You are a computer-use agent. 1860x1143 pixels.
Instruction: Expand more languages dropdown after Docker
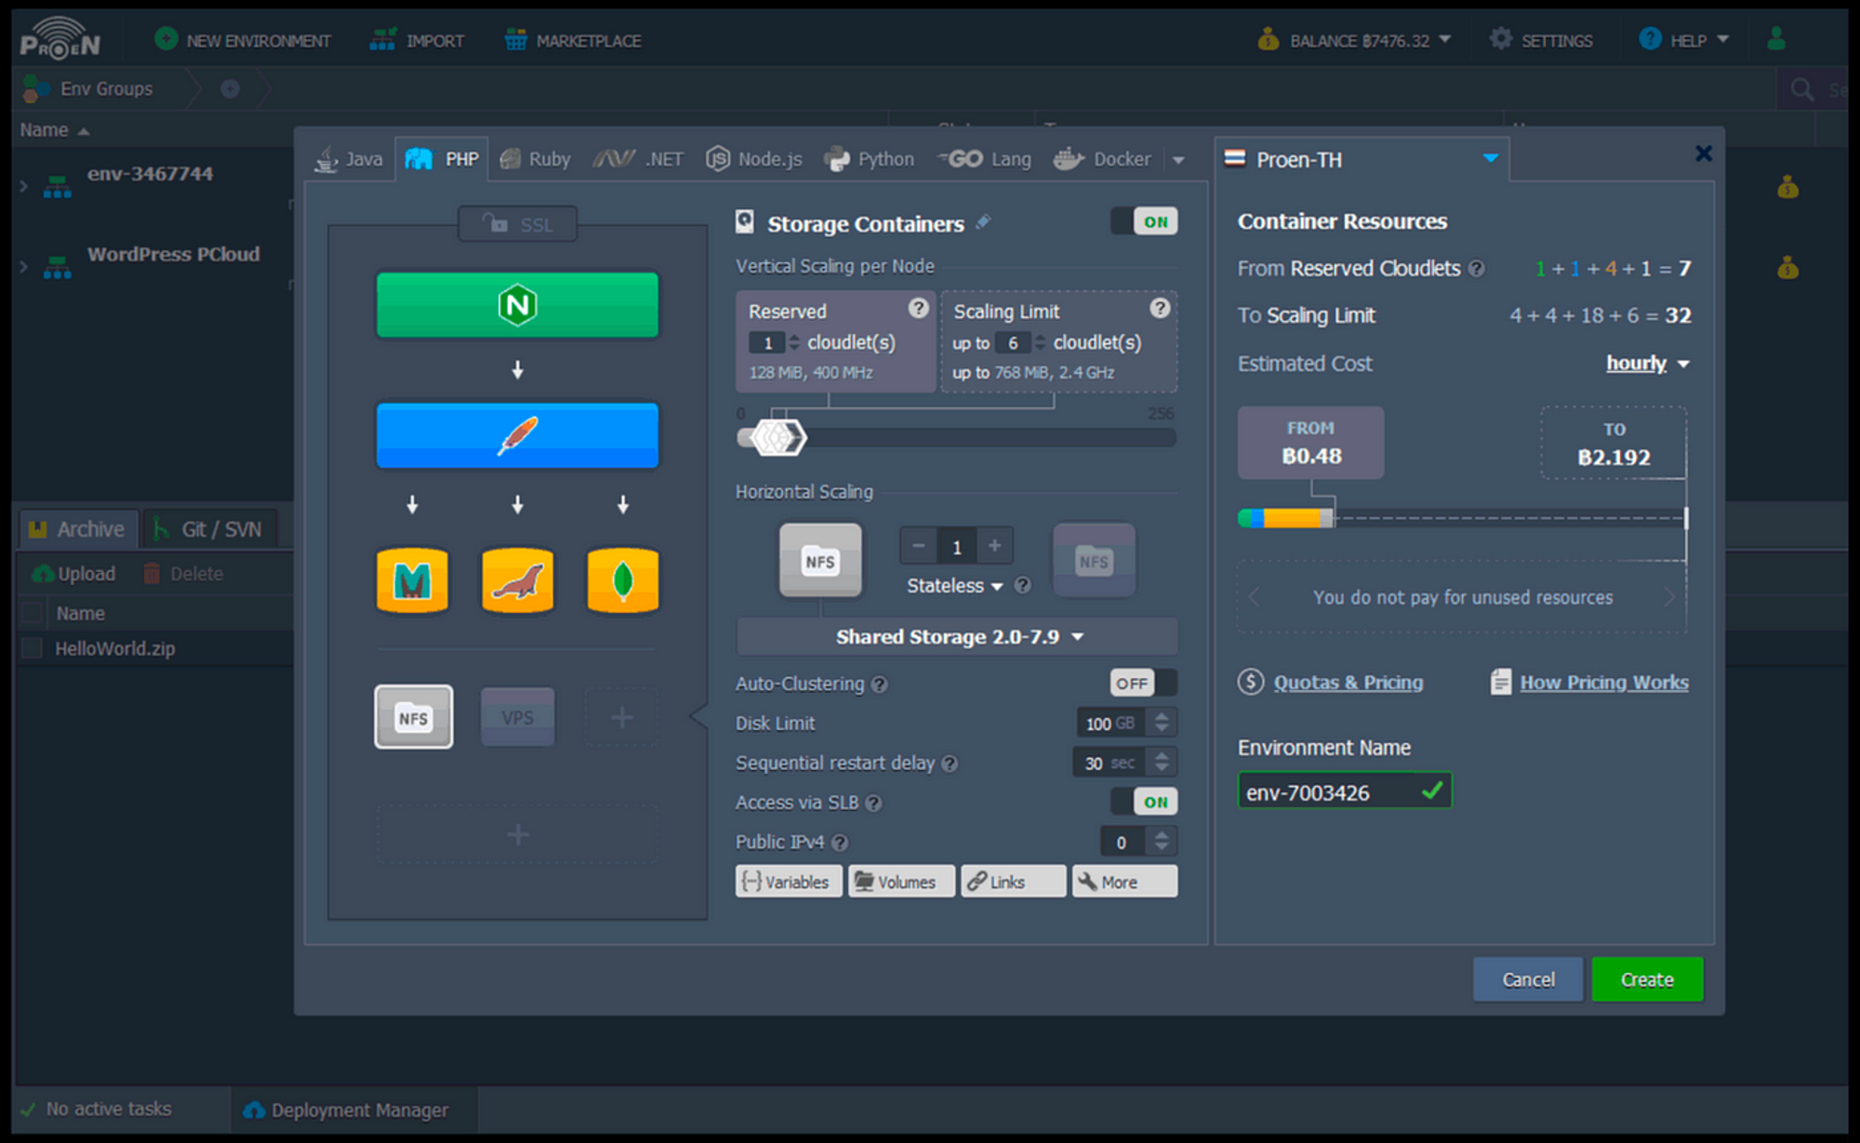(1179, 160)
